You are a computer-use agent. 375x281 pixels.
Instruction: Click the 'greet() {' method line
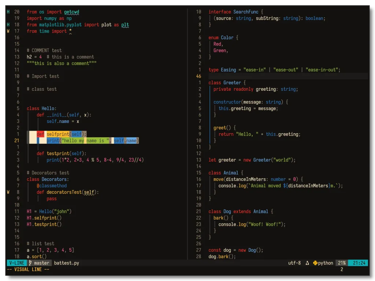coord(224,128)
